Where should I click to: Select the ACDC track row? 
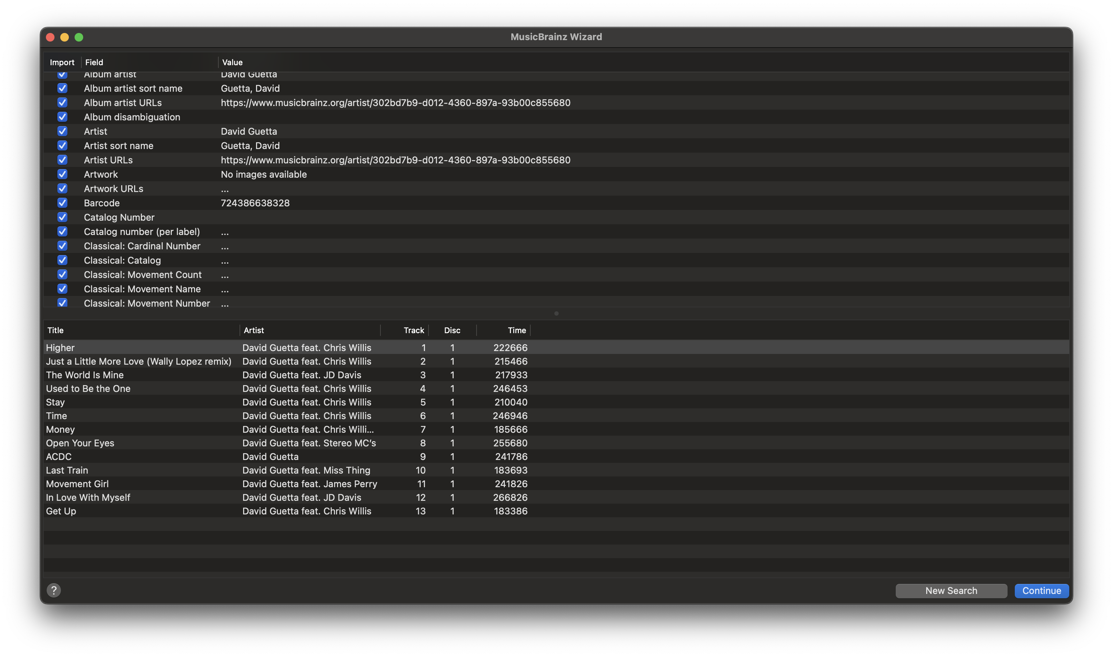(x=556, y=457)
